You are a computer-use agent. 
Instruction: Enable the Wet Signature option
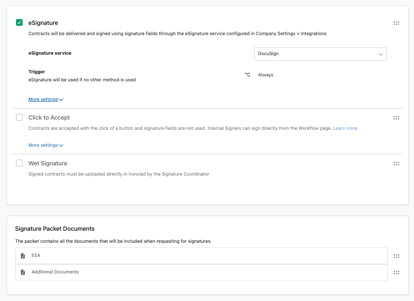pyautogui.click(x=19, y=163)
